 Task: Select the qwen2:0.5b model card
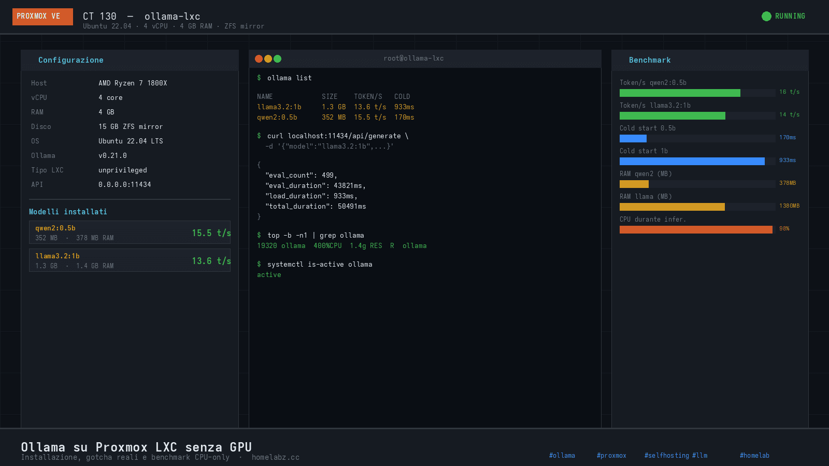130,233
